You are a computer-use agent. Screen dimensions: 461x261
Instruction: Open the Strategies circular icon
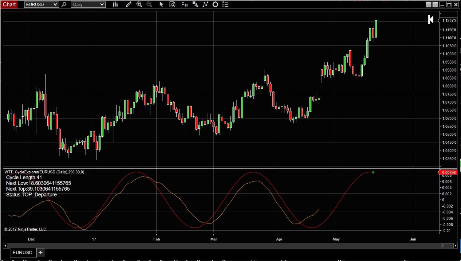tap(215, 4)
